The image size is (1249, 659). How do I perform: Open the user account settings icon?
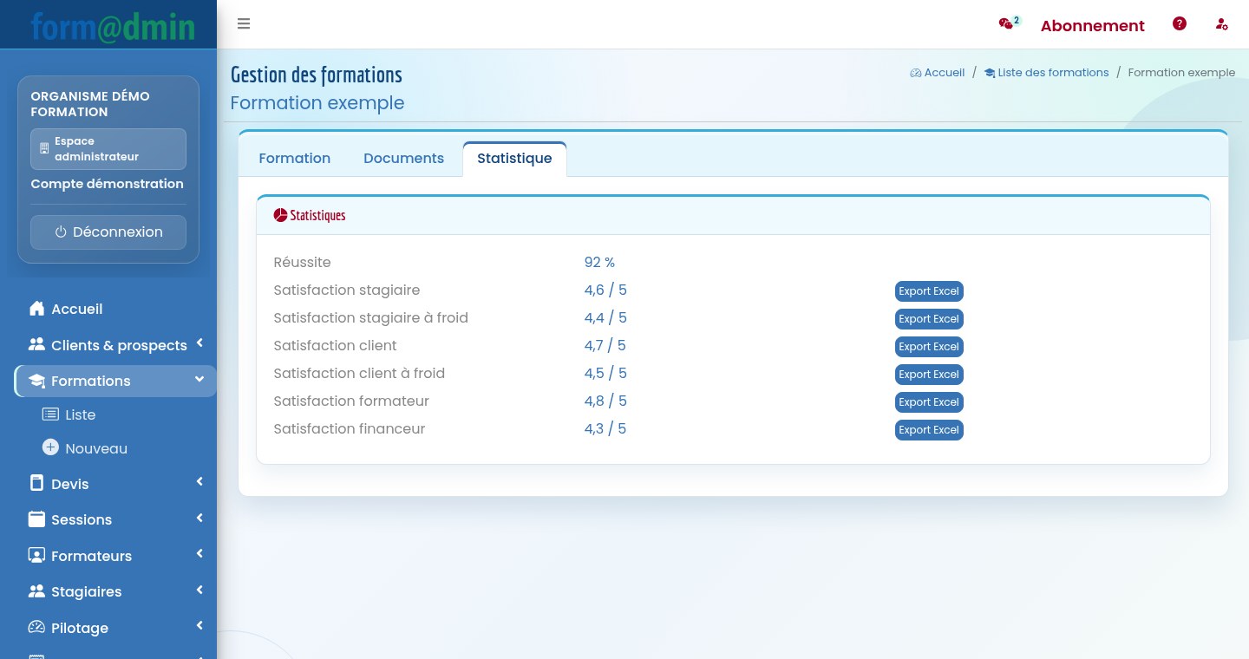coord(1222,24)
